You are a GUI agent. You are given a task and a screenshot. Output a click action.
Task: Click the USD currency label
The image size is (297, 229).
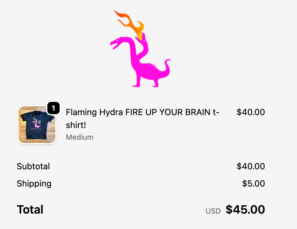tap(213, 211)
